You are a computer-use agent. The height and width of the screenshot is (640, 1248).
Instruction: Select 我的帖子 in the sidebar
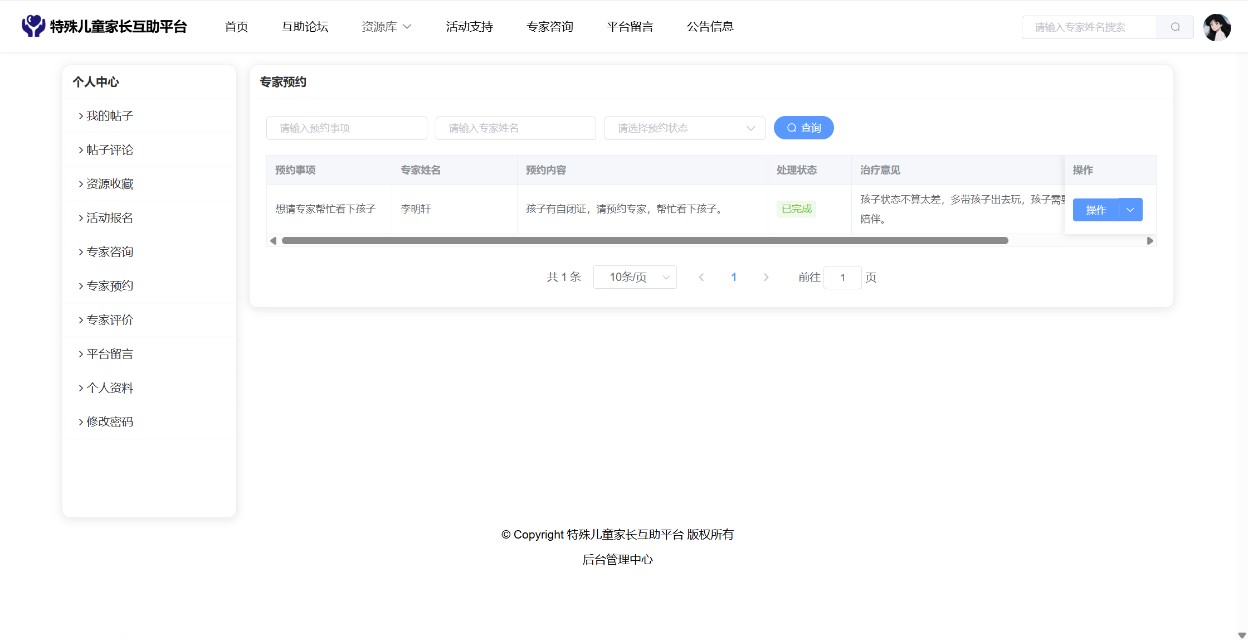110,116
